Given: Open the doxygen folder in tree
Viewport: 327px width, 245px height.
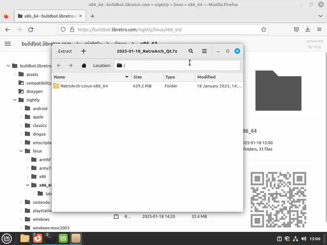Looking at the screenshot, I should 30,91.
